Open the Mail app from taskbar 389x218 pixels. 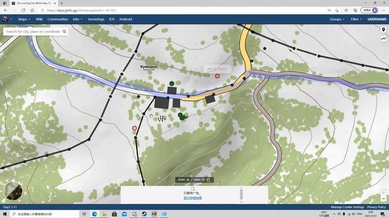(124, 214)
